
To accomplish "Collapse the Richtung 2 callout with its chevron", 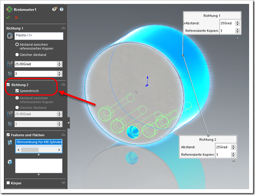I will pyautogui.click(x=234, y=161).
